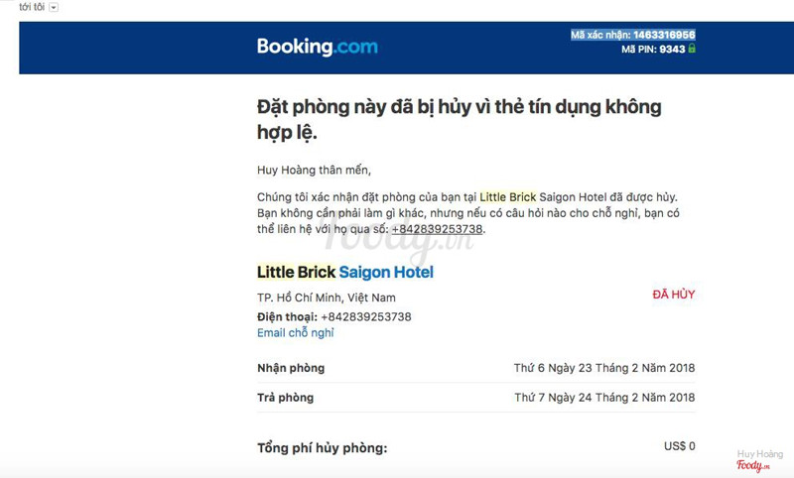Open the Little Brick Saigon Hotel title link
The height and width of the screenshot is (478, 794).
(344, 272)
